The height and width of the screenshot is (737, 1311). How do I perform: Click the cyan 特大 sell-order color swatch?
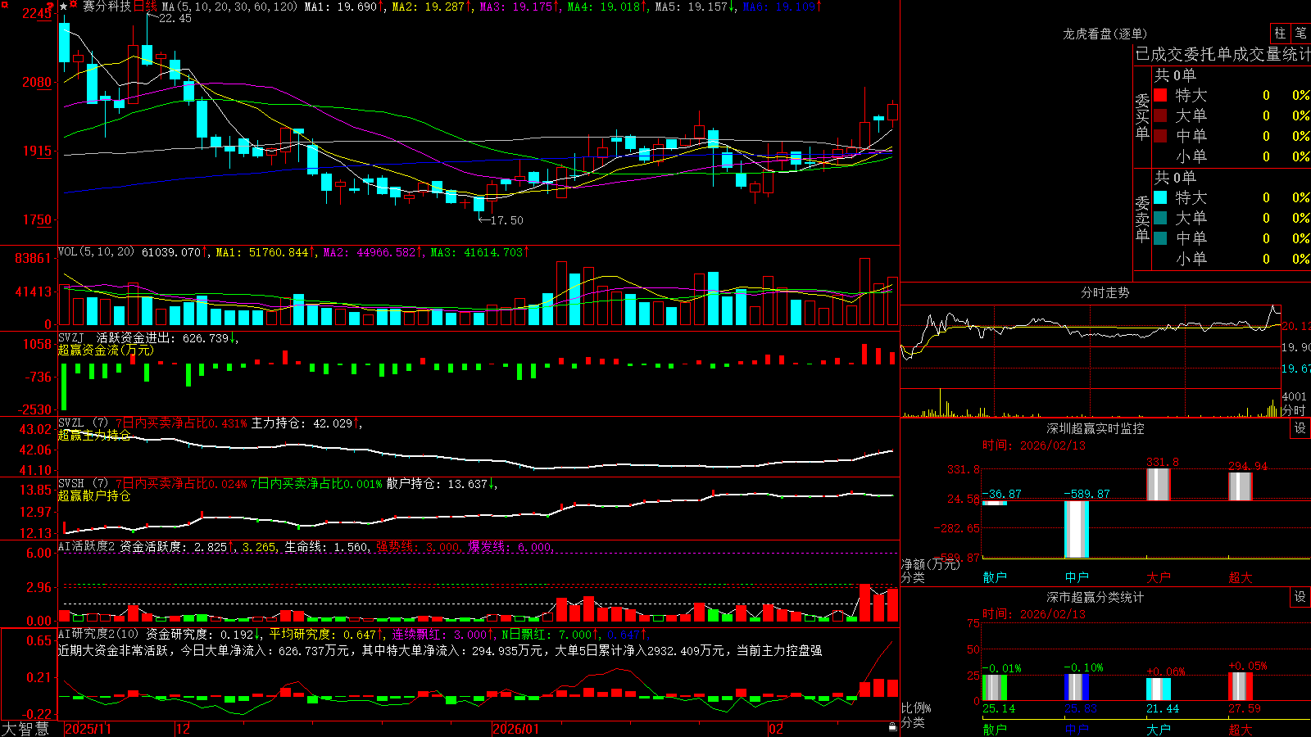pos(1160,197)
